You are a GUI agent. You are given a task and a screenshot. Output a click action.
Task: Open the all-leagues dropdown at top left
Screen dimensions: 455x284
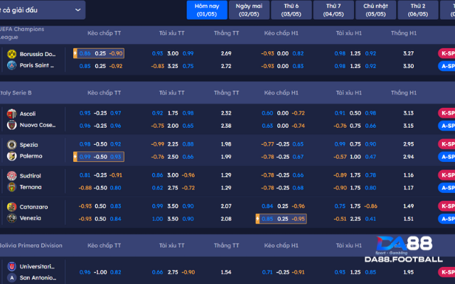(x=43, y=9)
